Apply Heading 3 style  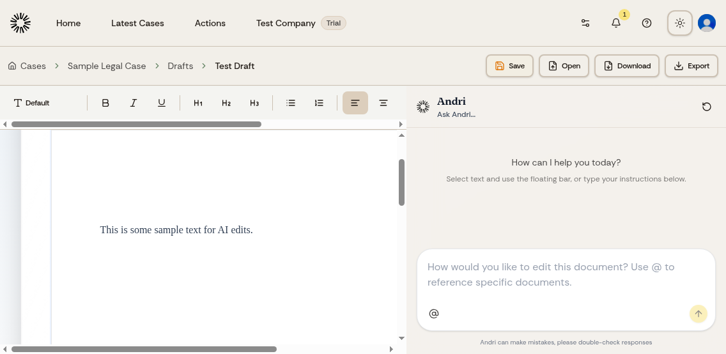[x=254, y=103]
